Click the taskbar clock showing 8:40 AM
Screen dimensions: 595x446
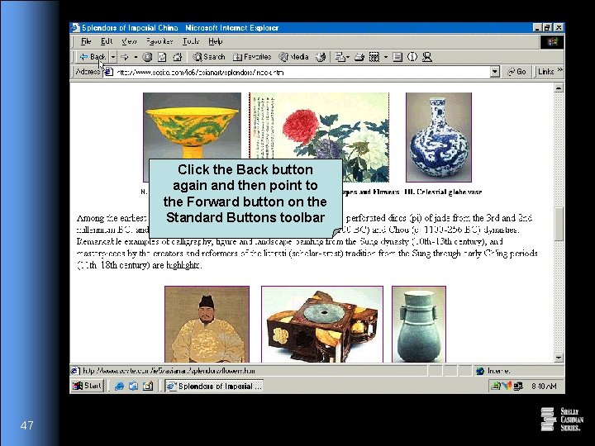(544, 386)
